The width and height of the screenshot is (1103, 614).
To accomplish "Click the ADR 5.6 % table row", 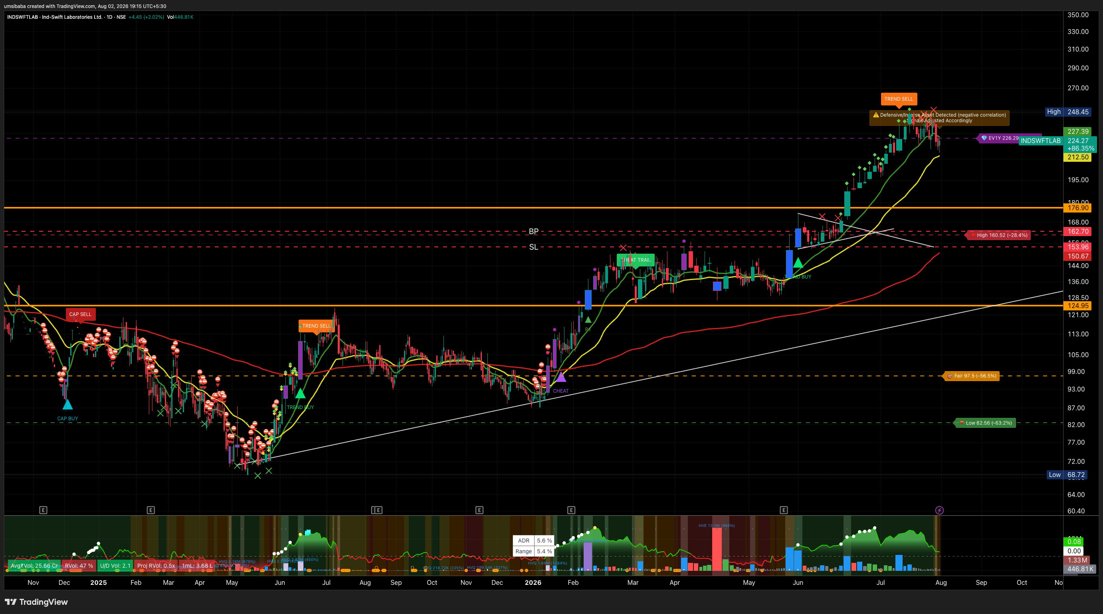I will click(533, 541).
